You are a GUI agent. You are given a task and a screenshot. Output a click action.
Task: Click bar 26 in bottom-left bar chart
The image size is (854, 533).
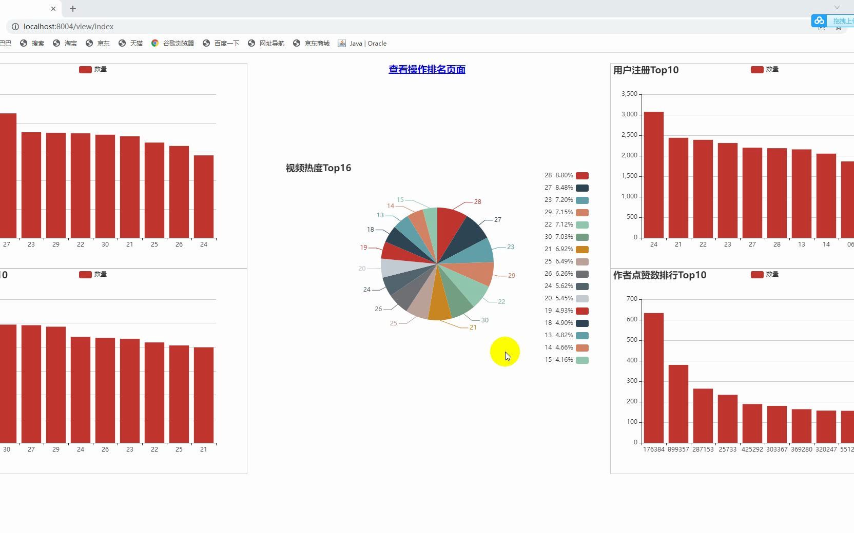click(x=105, y=391)
